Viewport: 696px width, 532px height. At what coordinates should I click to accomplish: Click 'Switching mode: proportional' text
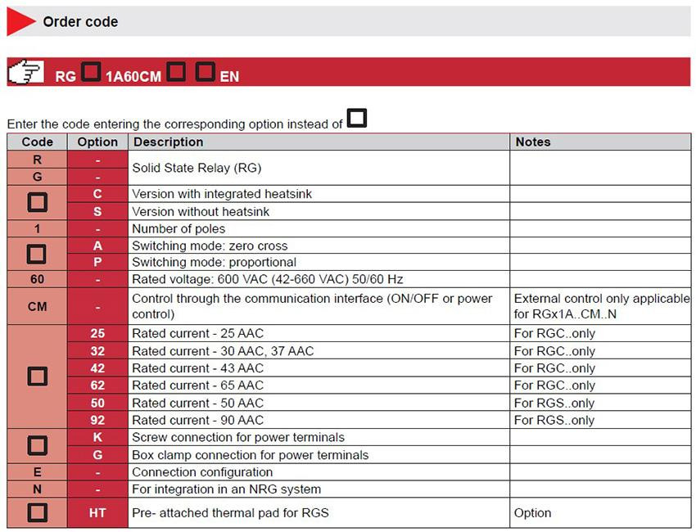(214, 262)
